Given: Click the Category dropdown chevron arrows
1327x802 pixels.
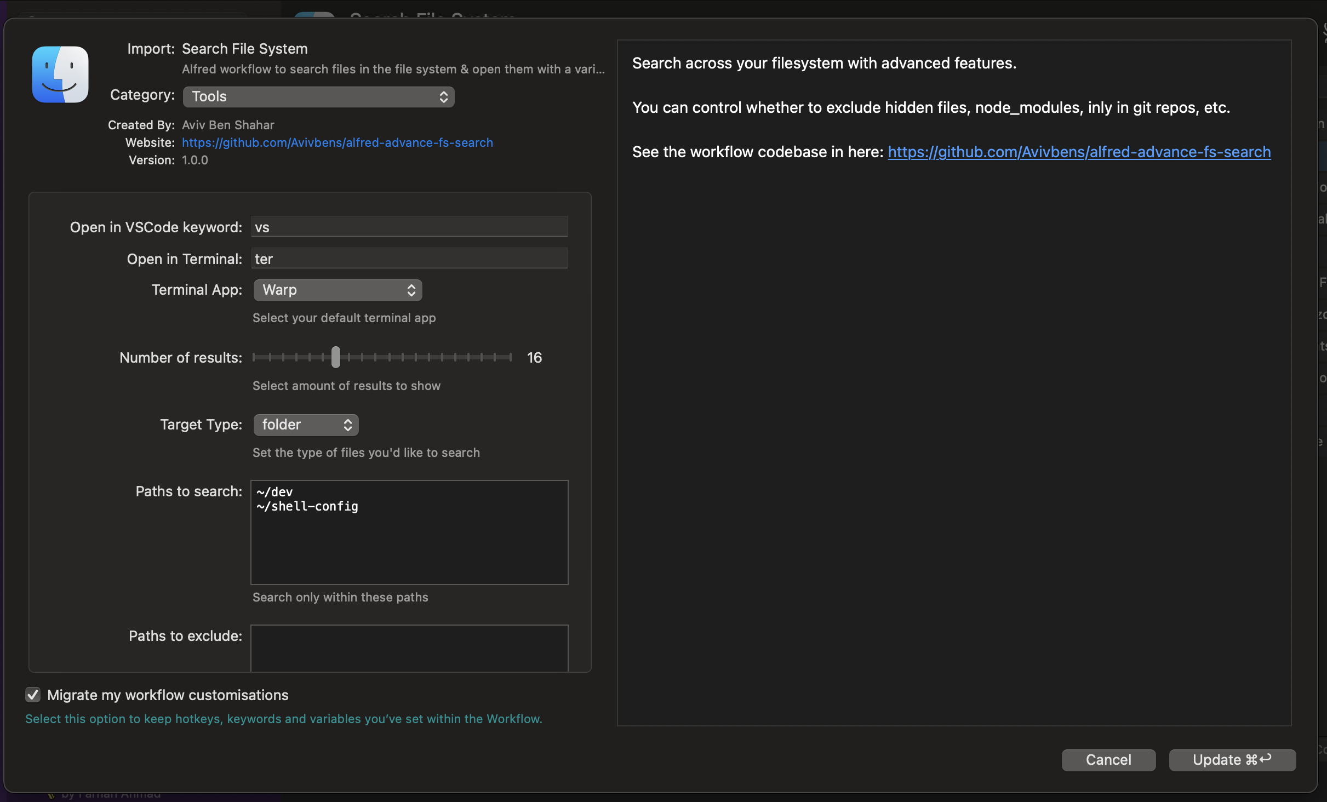Looking at the screenshot, I should pos(444,96).
